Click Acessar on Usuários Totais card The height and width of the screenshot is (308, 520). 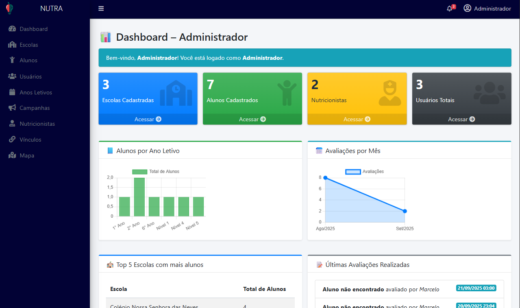(461, 119)
